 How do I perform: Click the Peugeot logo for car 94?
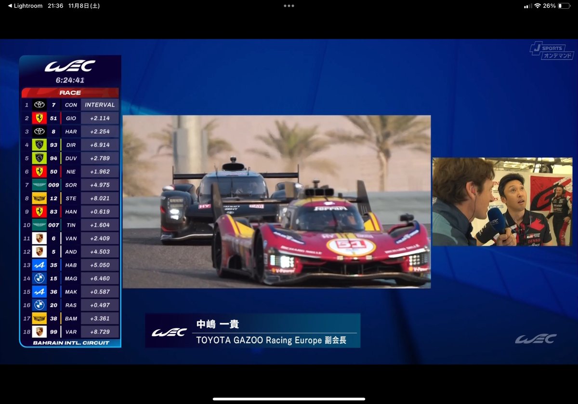[39, 158]
